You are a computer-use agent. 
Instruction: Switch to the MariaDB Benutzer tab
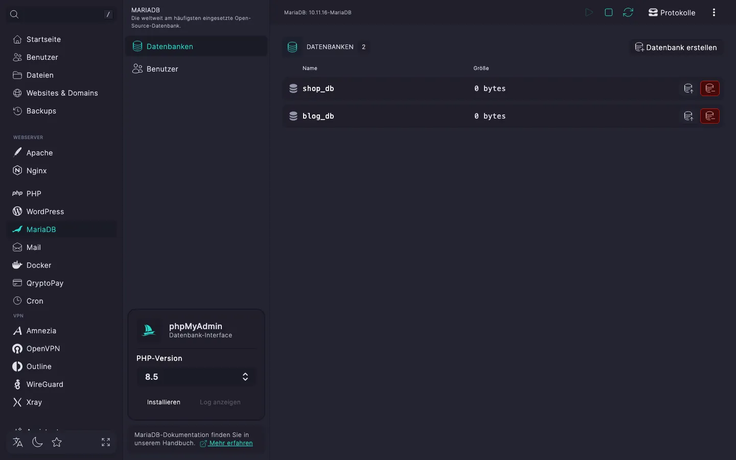click(x=196, y=69)
